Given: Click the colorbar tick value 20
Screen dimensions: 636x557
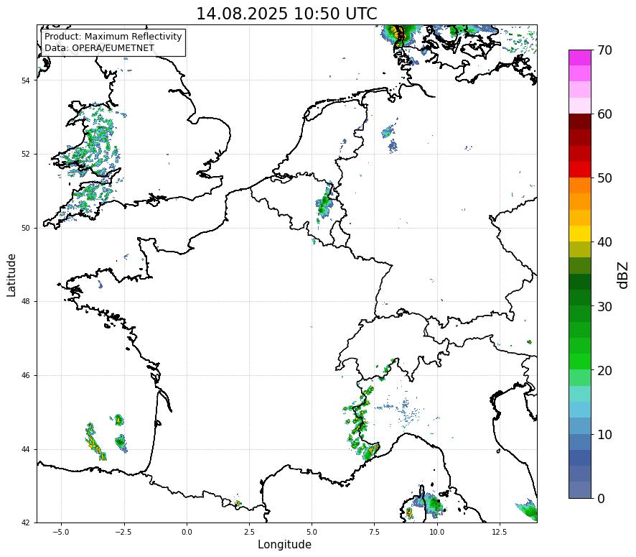Looking at the screenshot, I should click(x=604, y=371).
